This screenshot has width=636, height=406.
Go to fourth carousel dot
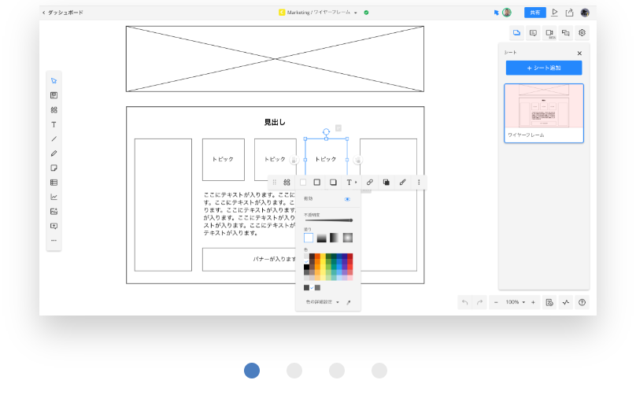(x=379, y=371)
